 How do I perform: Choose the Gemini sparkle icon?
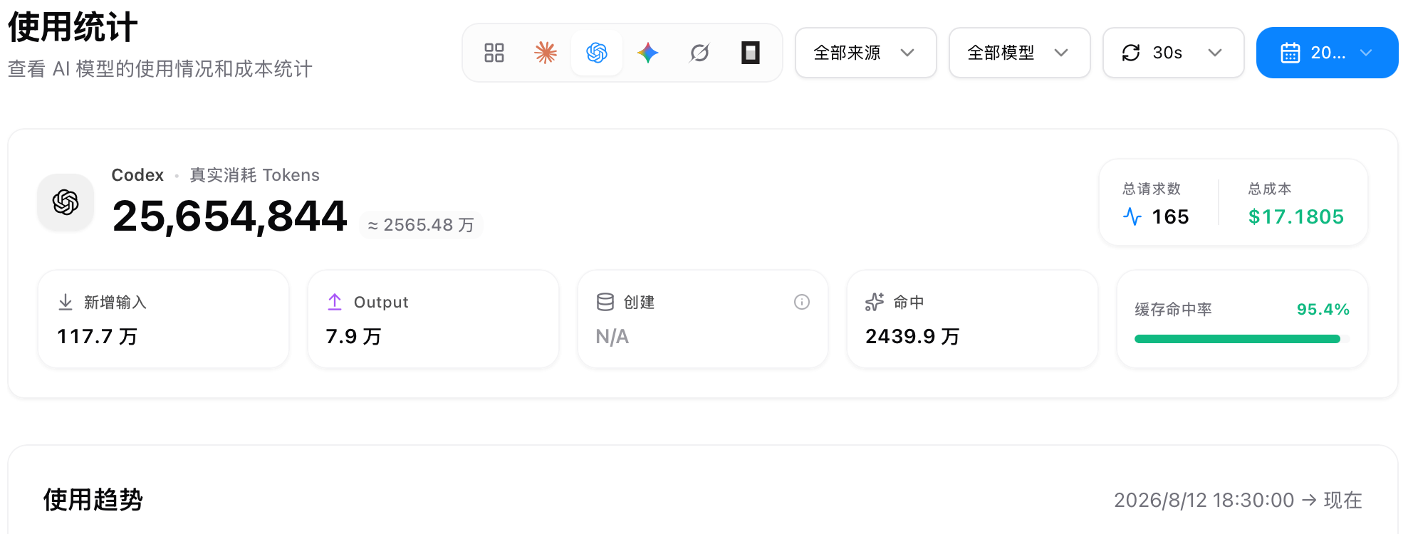[x=648, y=53]
